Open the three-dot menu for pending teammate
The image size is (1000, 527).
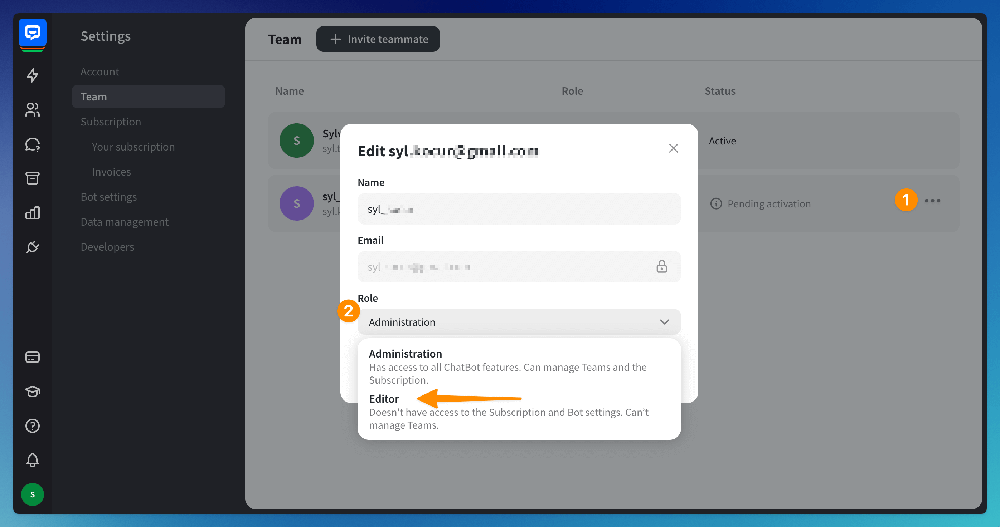(932, 201)
